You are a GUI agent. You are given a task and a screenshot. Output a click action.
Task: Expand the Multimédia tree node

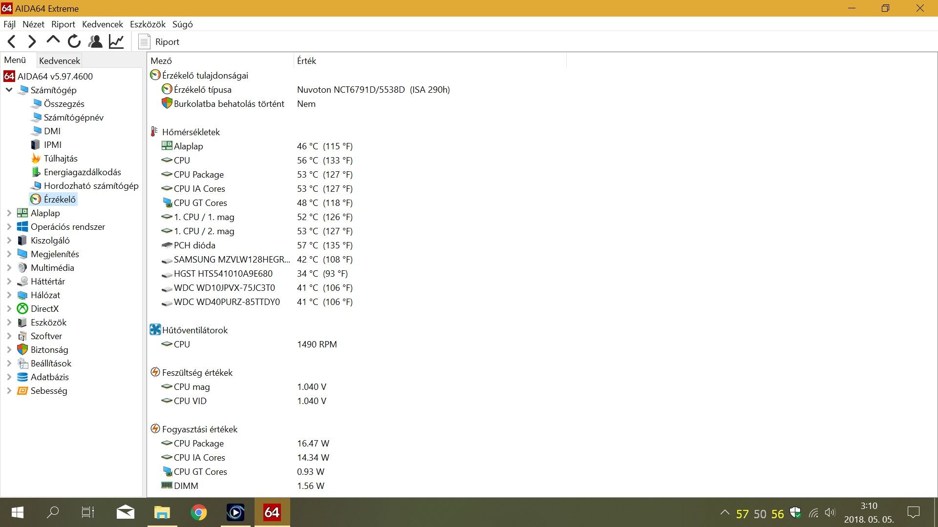(9, 268)
